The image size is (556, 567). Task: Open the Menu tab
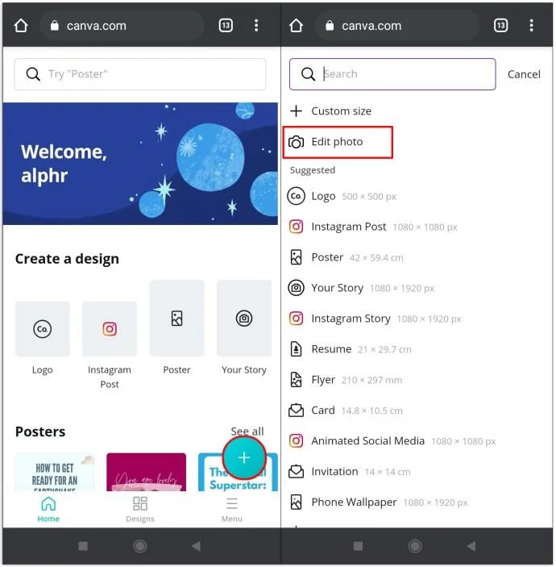231,509
